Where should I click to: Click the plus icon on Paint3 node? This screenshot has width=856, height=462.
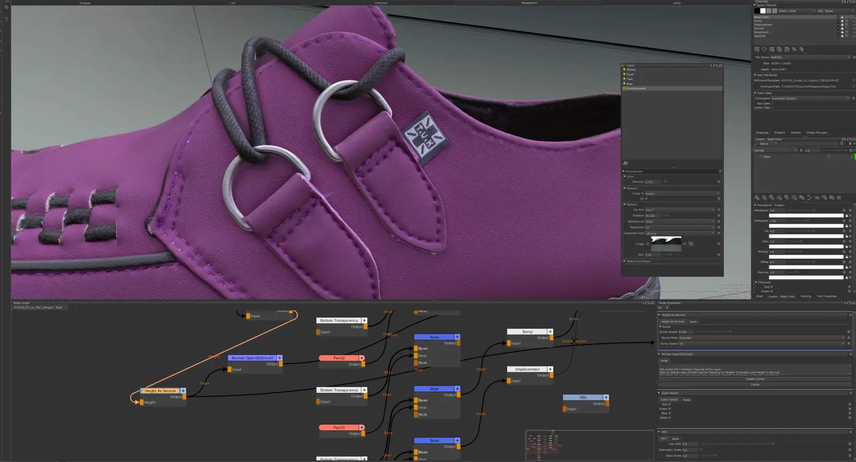362,427
